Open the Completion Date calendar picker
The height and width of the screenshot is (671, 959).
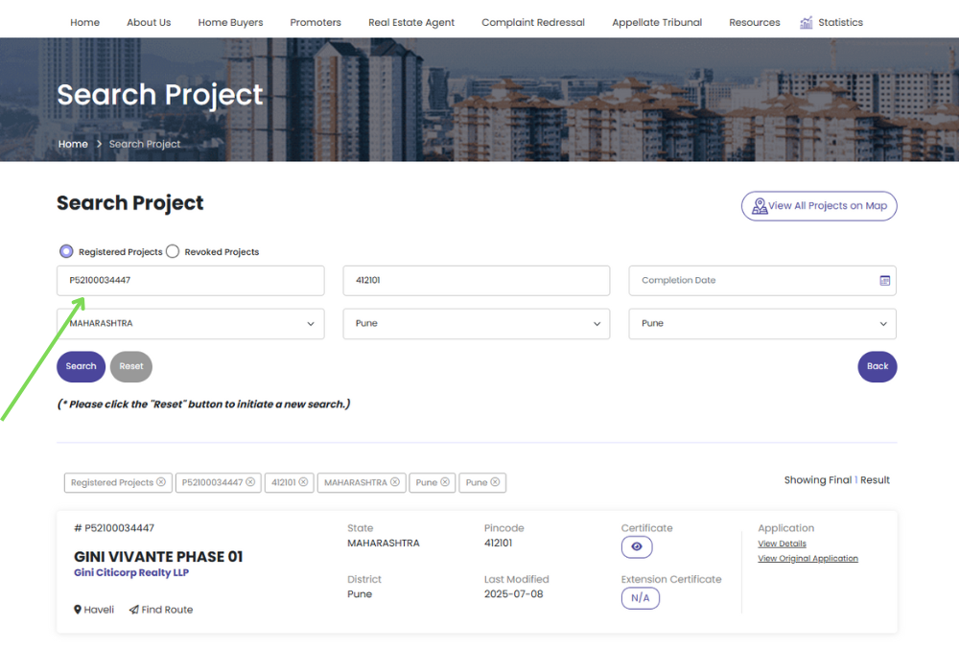(x=886, y=280)
